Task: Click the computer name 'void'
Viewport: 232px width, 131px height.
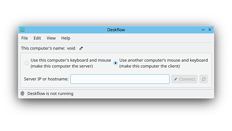Action: pos(71,48)
